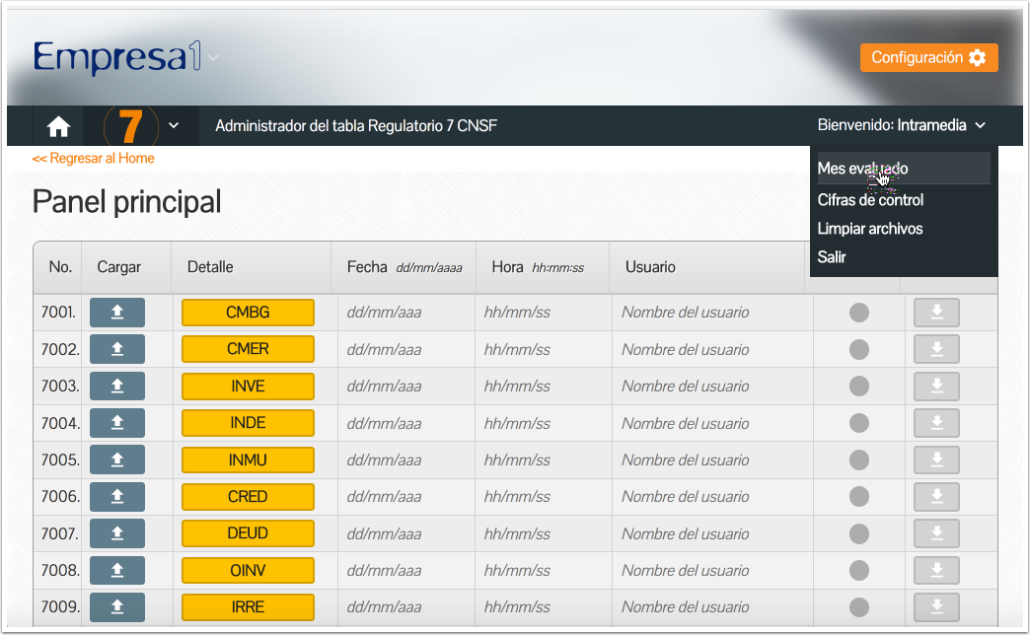The width and height of the screenshot is (1030, 635).
Task: Click Salir to log out
Action: [x=832, y=257]
